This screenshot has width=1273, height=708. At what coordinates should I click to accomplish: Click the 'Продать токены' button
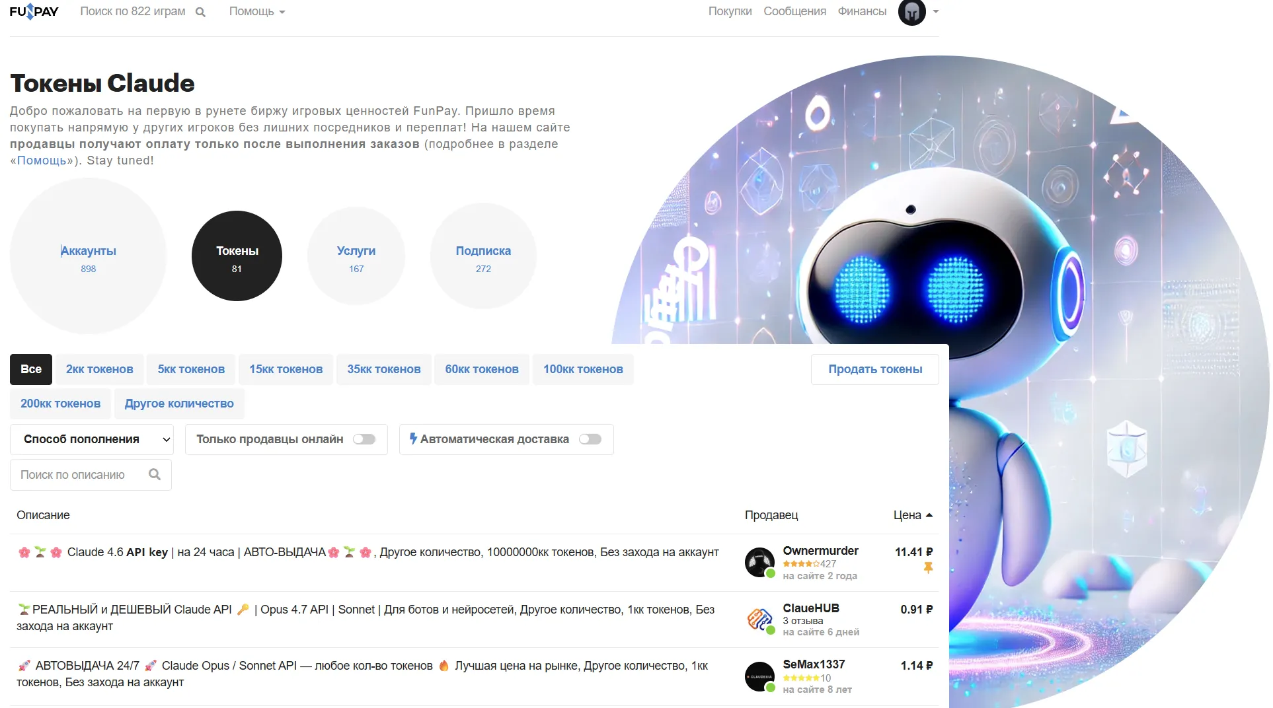[x=875, y=369]
